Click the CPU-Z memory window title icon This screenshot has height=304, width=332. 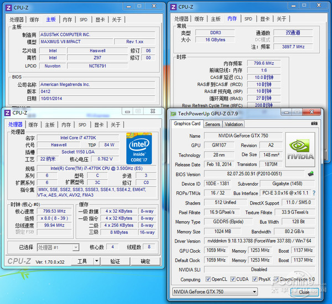click(x=173, y=7)
